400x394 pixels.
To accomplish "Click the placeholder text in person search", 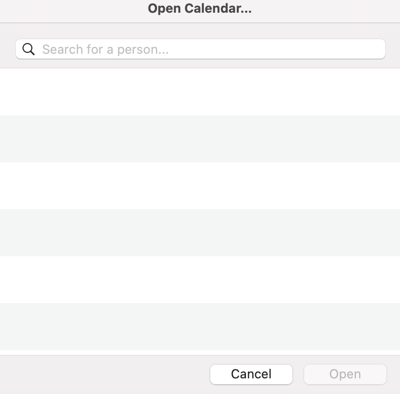I will pyautogui.click(x=105, y=49).
